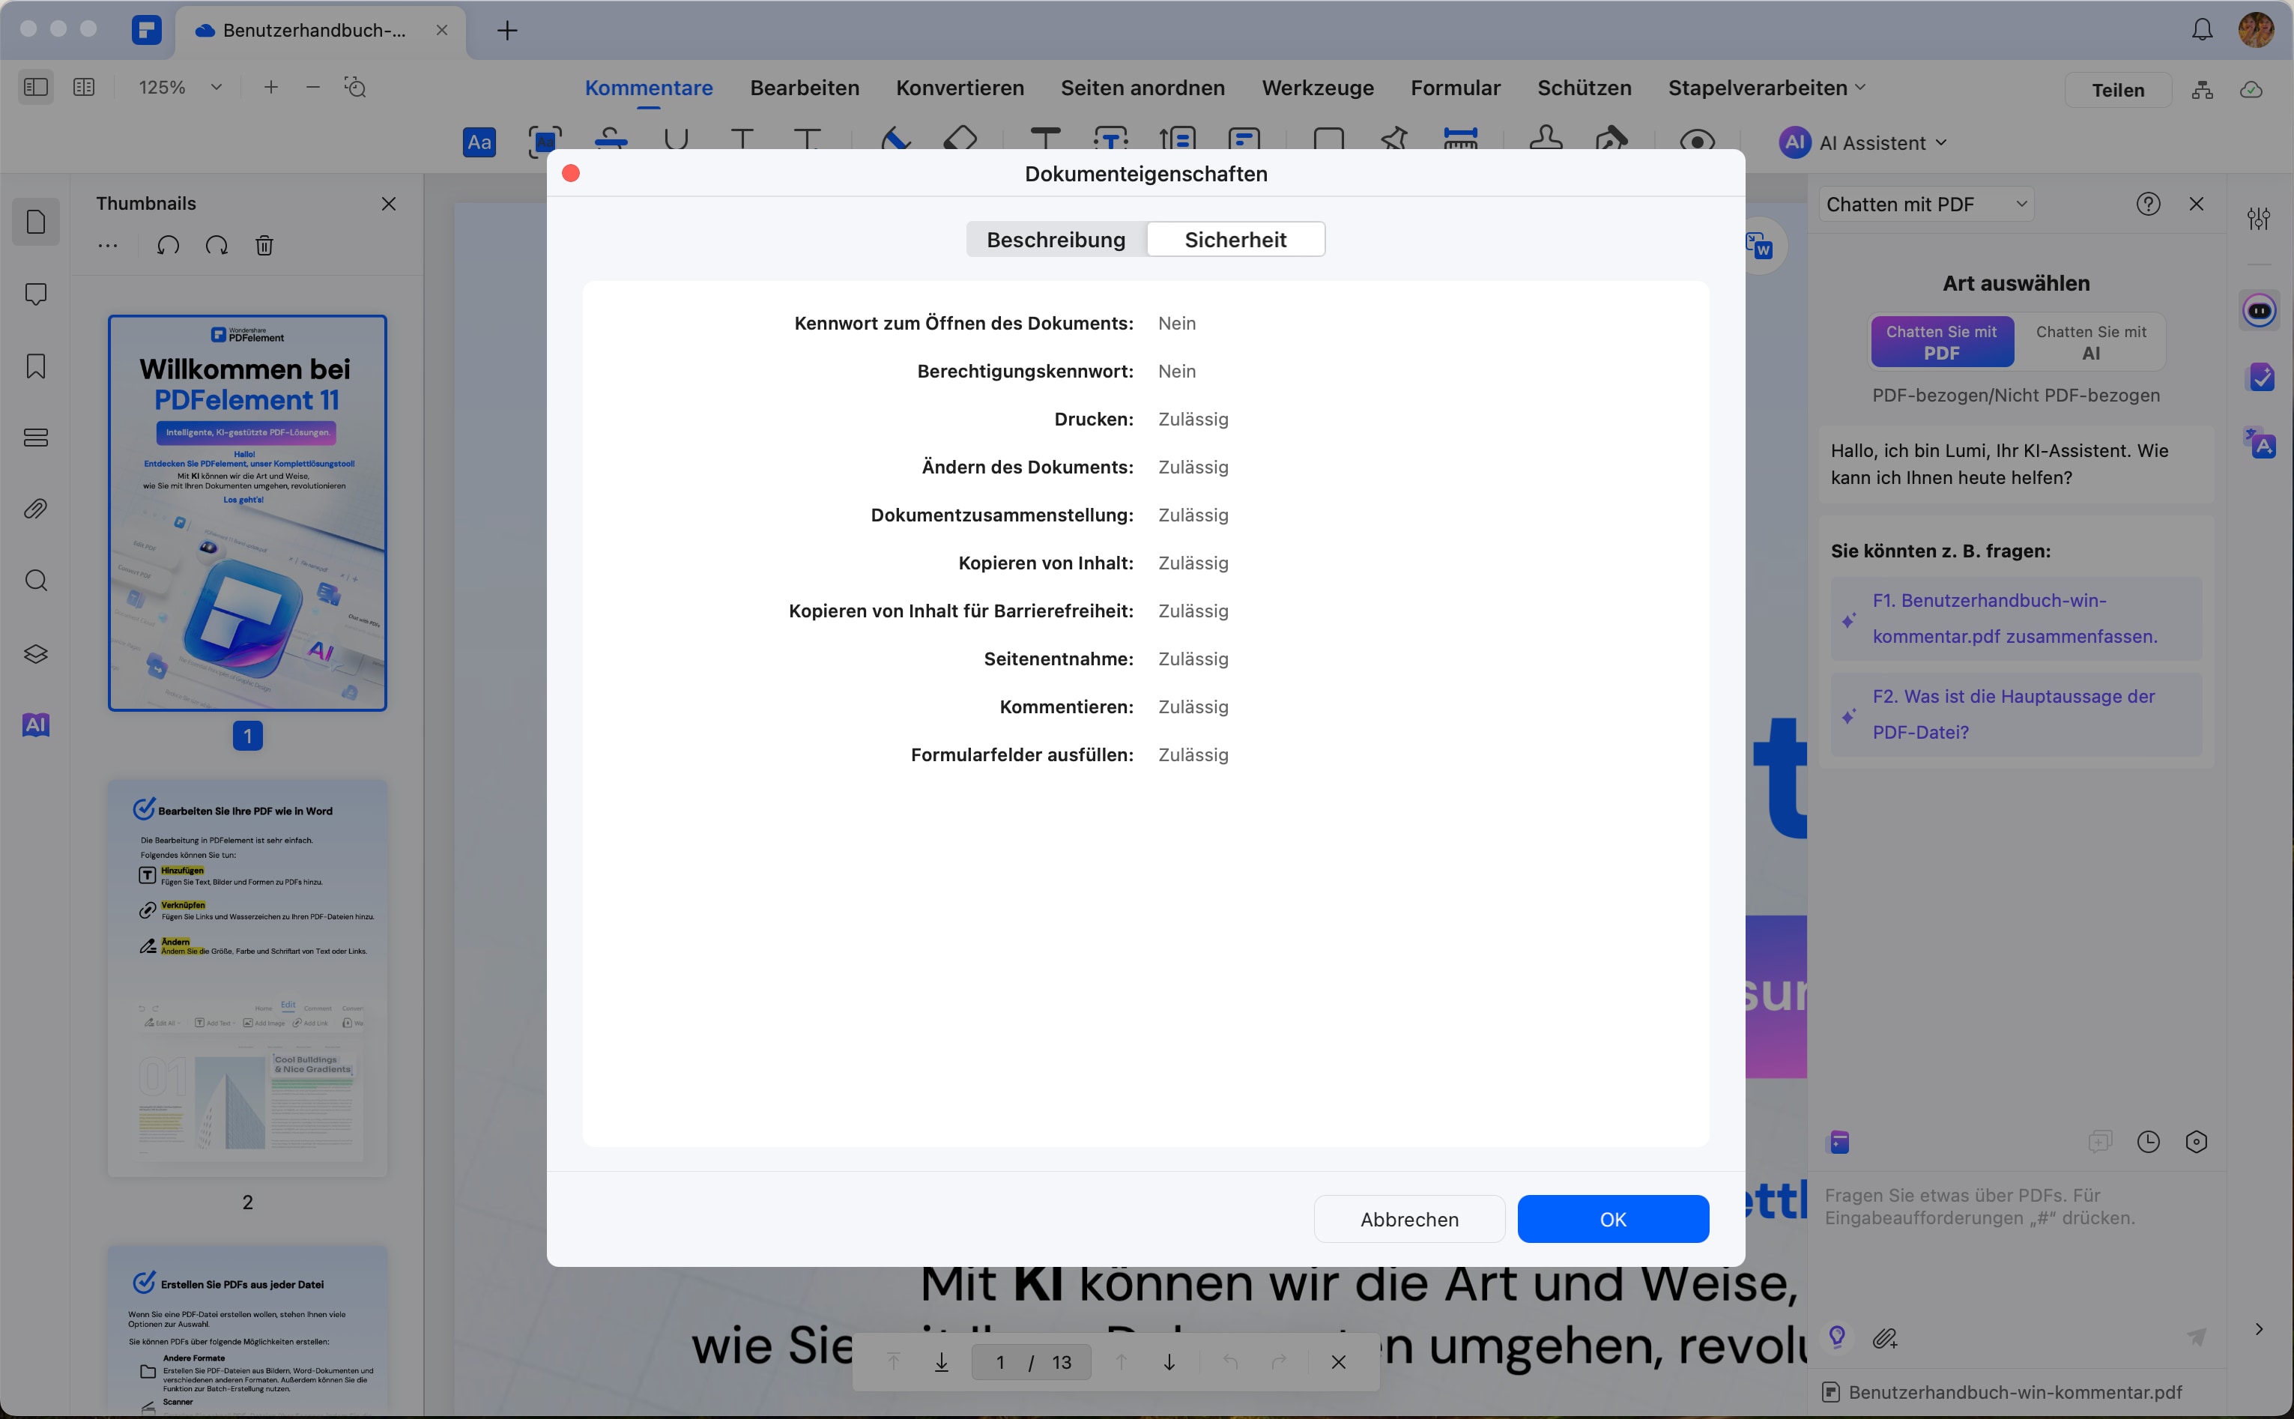Image resolution: width=2294 pixels, height=1419 pixels.
Task: Open the Konvertieren ribbon tab
Action: click(x=959, y=88)
